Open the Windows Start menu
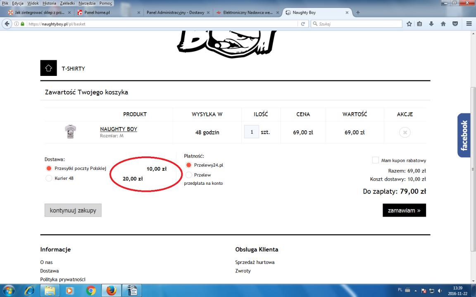Viewport: 476px width, 297px height. pos(9,291)
